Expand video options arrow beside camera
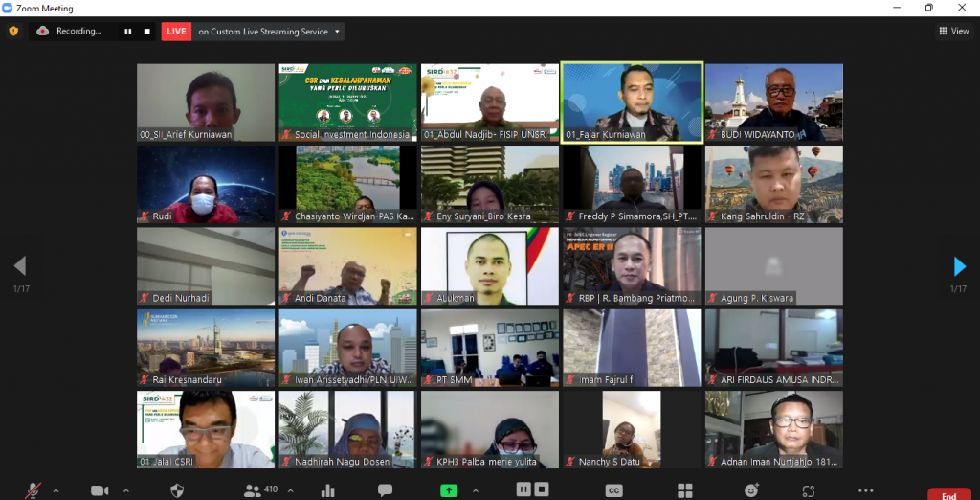 tap(125, 490)
